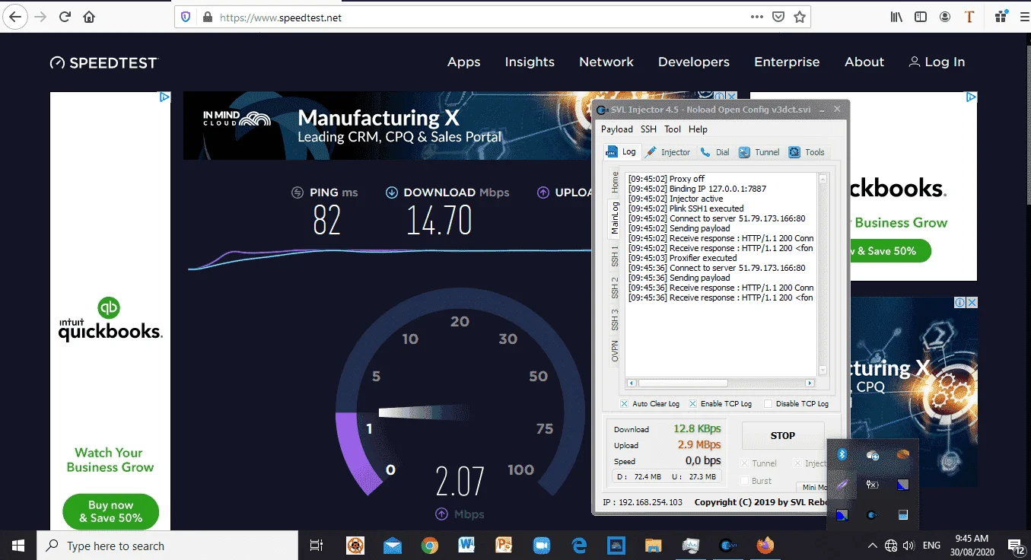The width and height of the screenshot is (1031, 560).
Task: Open Zoom from taskbar
Action: (541, 546)
